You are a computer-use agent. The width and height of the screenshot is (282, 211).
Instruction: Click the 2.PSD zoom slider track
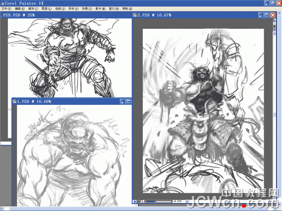click(158, 202)
